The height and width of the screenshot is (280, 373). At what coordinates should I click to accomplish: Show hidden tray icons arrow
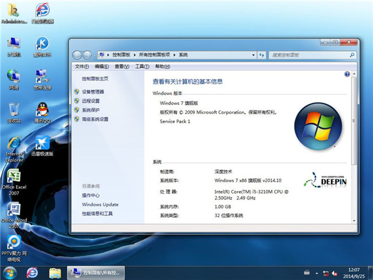[317, 274]
